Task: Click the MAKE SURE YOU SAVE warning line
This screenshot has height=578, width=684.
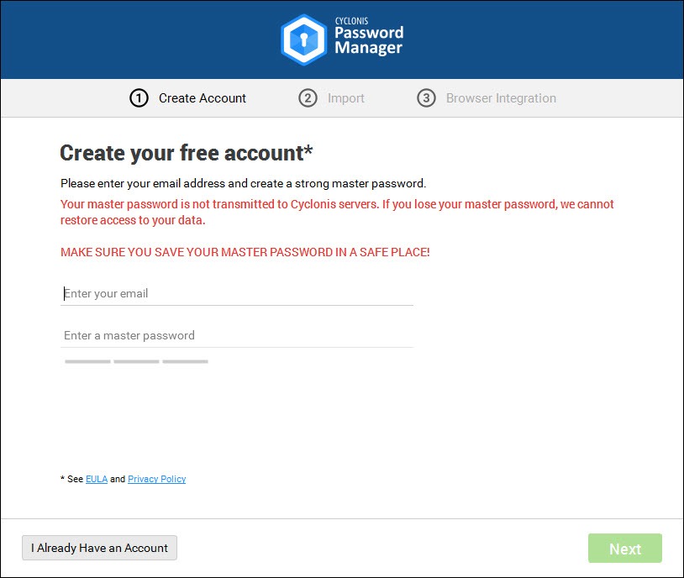Action: [245, 252]
